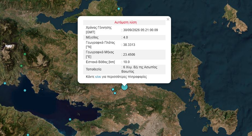Select the cyan marker on northern Evia coast
Viewport: 252px width, 136px height.
(x=119, y=9)
